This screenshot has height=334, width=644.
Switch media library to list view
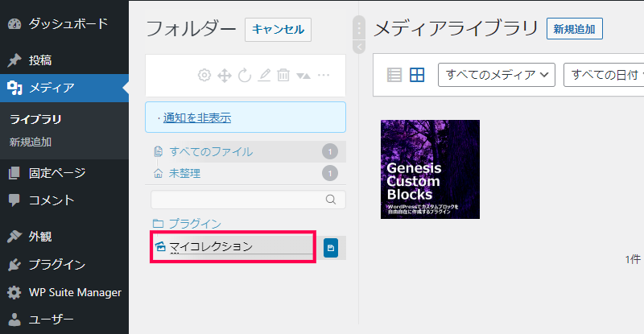pos(394,75)
